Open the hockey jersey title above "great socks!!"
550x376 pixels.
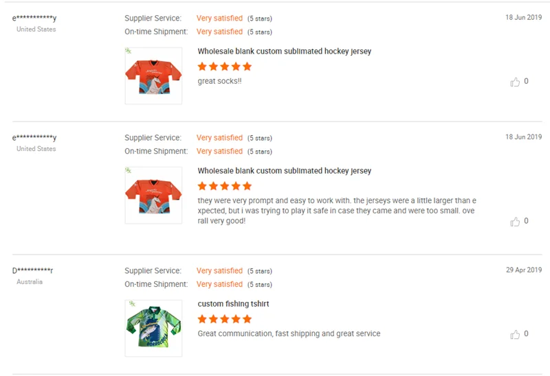click(284, 51)
